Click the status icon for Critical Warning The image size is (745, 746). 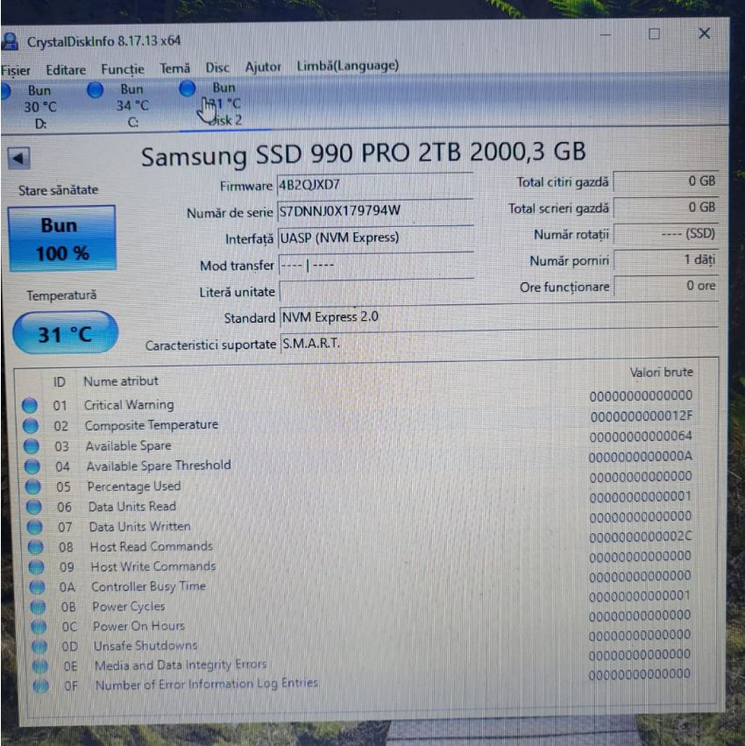[30, 405]
